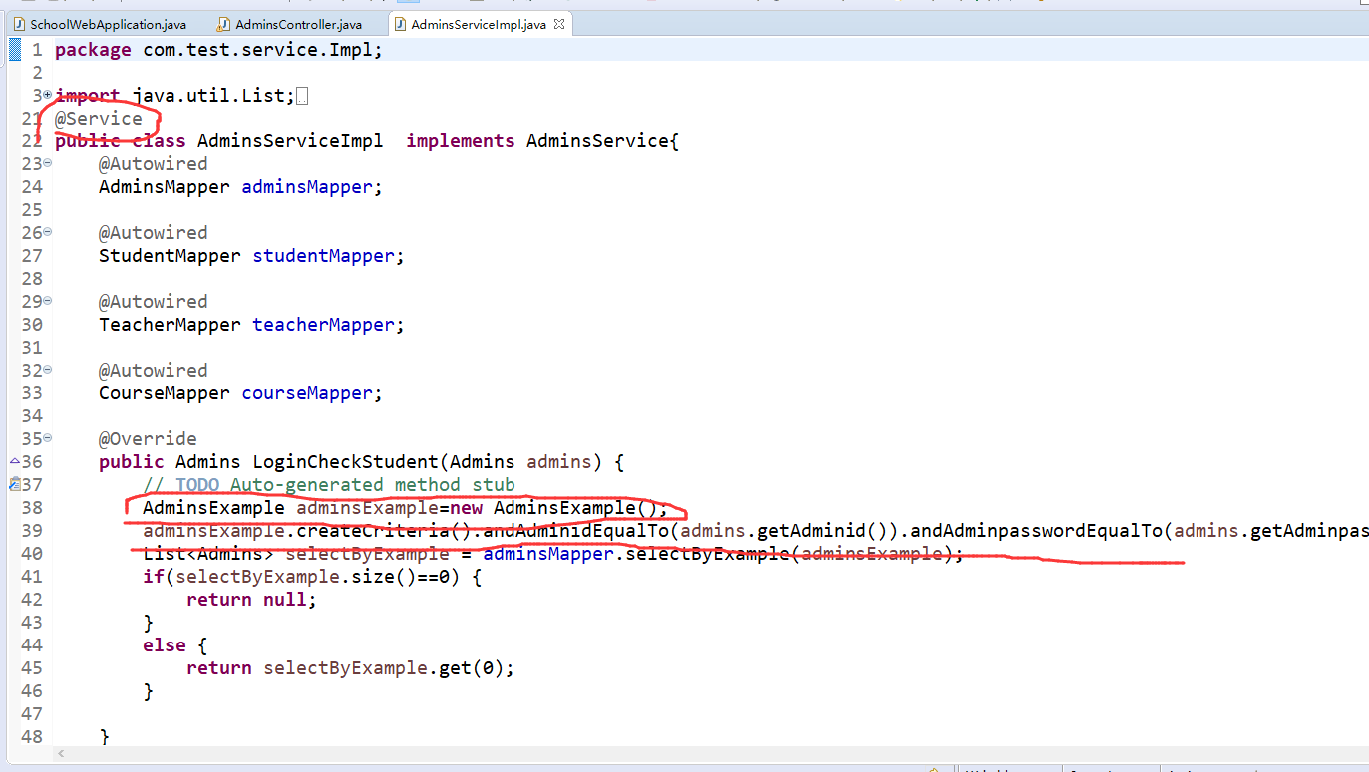Click 'new AdminsExample()' on line 38
The image size is (1369, 772).
tap(553, 508)
